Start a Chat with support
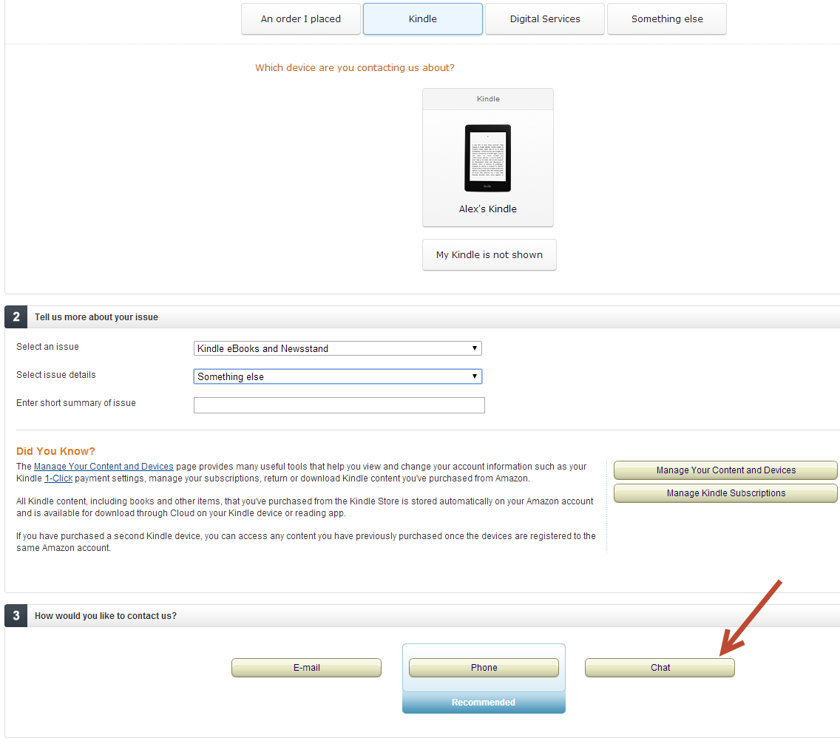 (660, 668)
